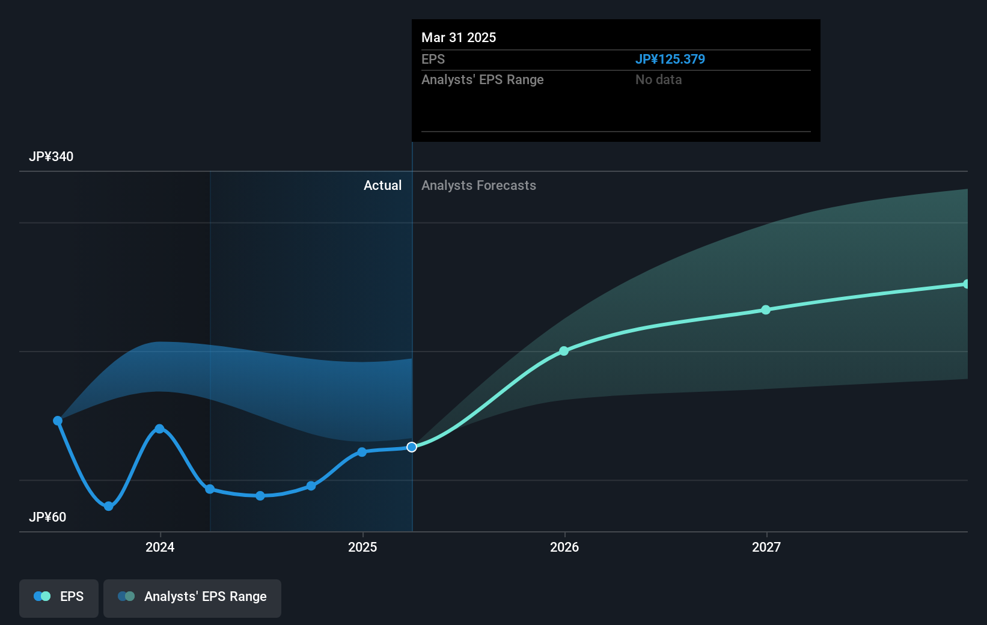Image resolution: width=987 pixels, height=625 pixels.
Task: Click the JP¥60 y-axis label
Action: point(47,517)
